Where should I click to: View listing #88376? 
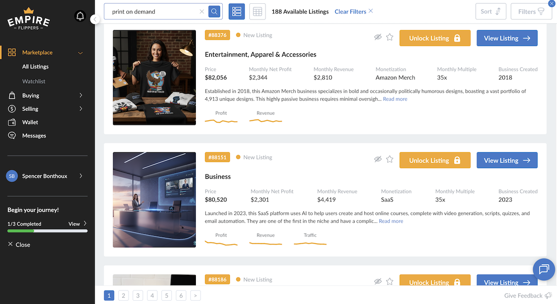pyautogui.click(x=507, y=38)
